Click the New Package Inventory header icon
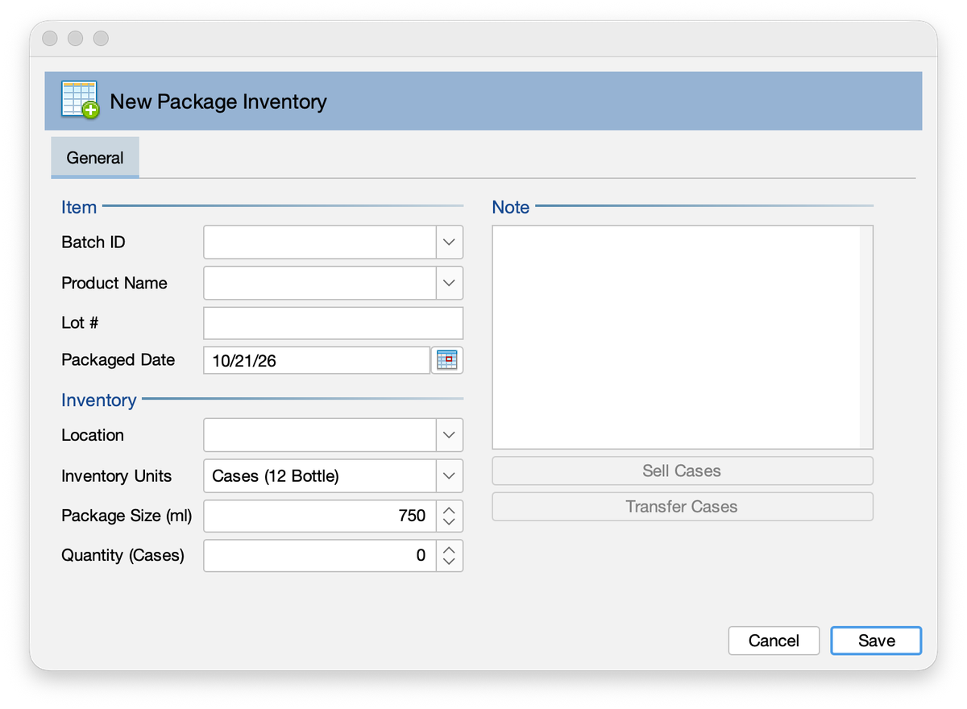Viewport: 967px width, 709px height. [x=80, y=101]
